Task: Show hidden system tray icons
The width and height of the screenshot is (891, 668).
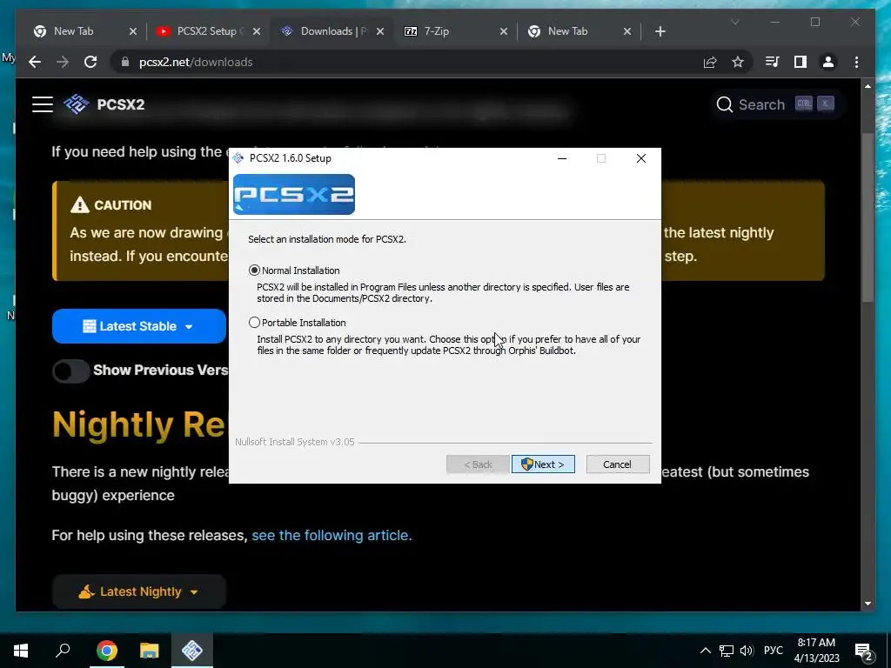Action: click(705, 651)
